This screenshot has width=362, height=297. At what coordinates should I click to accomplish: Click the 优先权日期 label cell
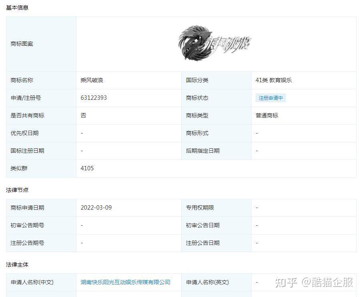click(x=41, y=133)
